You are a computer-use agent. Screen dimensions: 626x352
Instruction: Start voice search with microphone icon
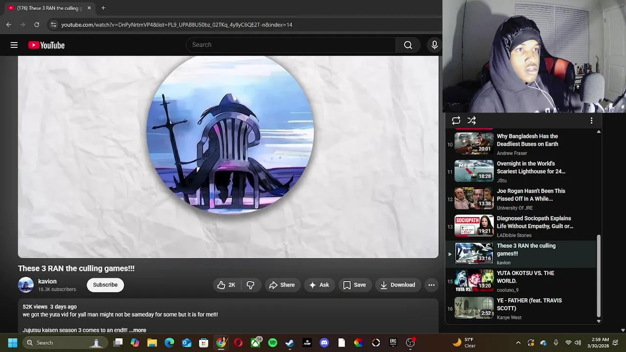point(434,45)
